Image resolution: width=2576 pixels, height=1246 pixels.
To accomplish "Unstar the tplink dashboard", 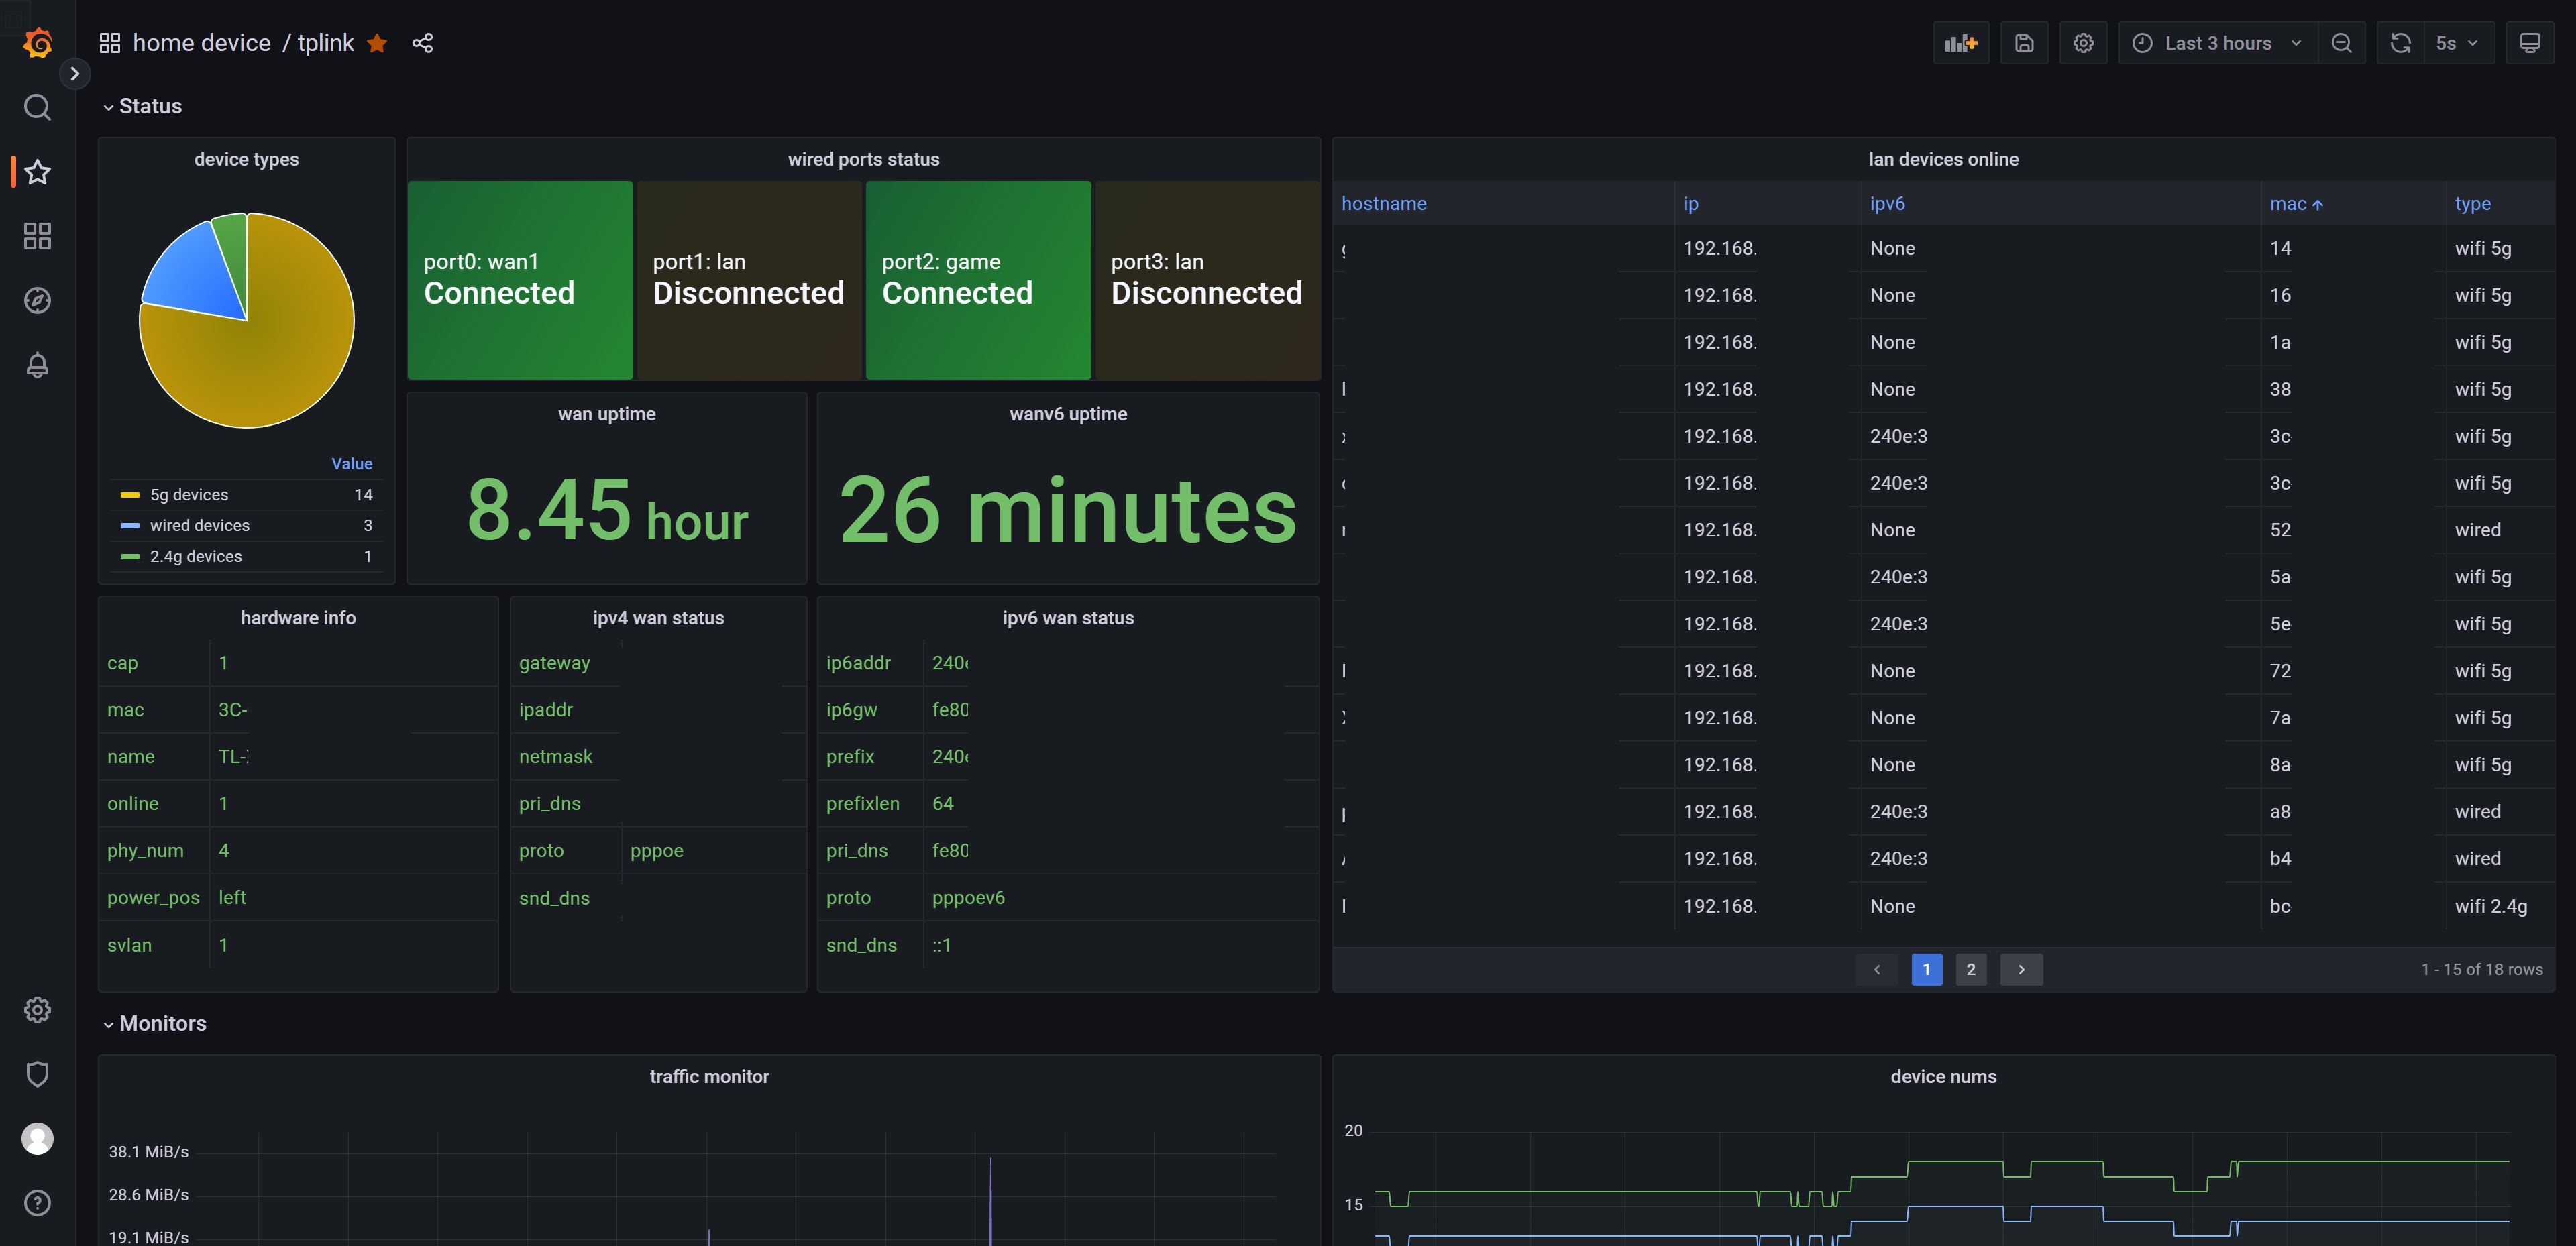I will [x=377, y=43].
